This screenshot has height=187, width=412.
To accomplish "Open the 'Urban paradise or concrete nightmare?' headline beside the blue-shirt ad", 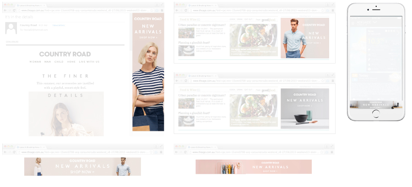I will coord(202,25).
